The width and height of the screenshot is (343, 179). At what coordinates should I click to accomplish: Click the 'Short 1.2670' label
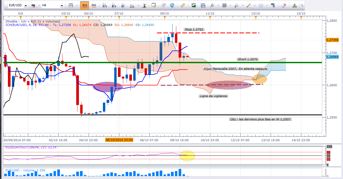point(248,59)
